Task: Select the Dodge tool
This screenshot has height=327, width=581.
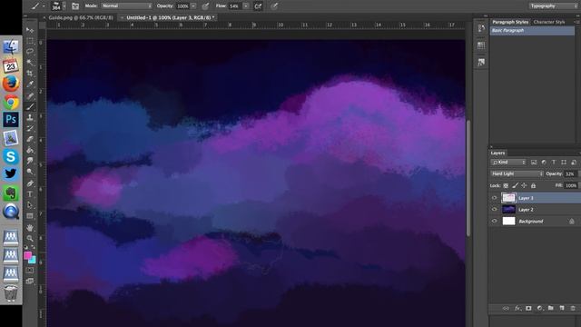Action: point(30,172)
